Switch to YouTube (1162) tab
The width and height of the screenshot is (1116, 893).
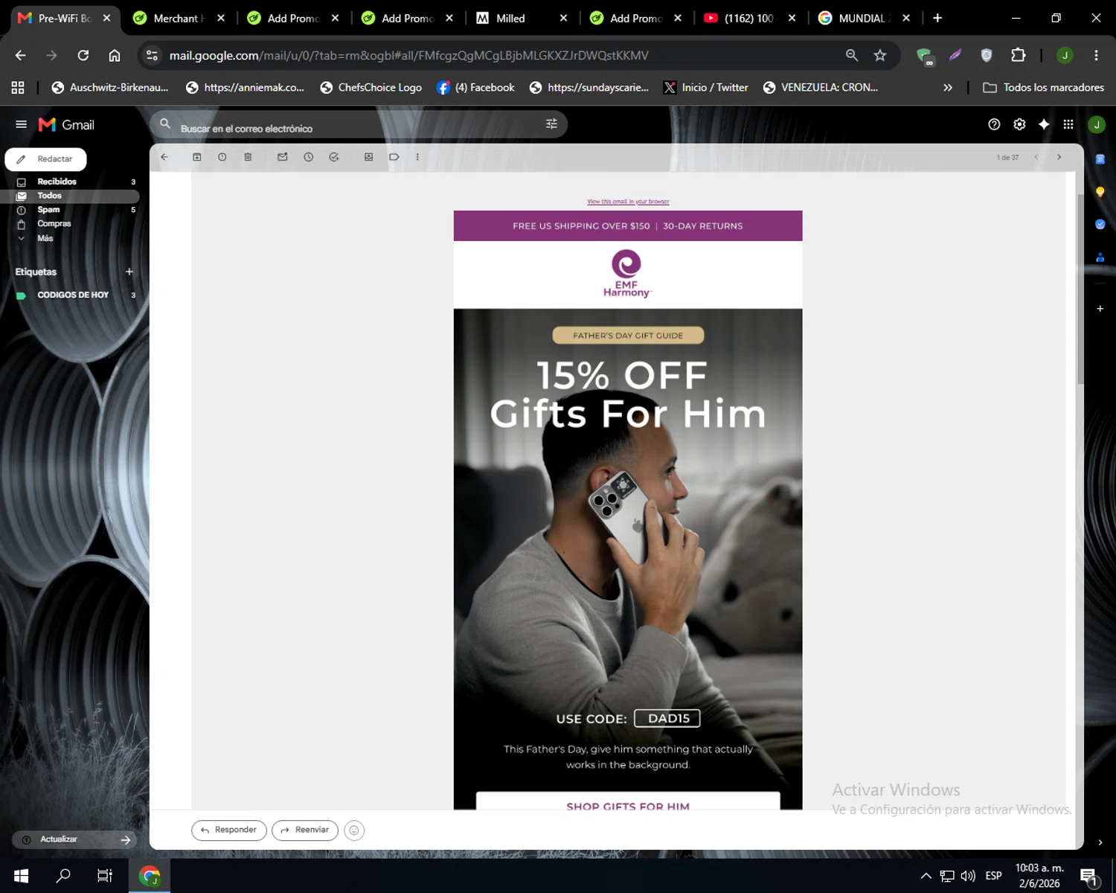[x=749, y=18]
